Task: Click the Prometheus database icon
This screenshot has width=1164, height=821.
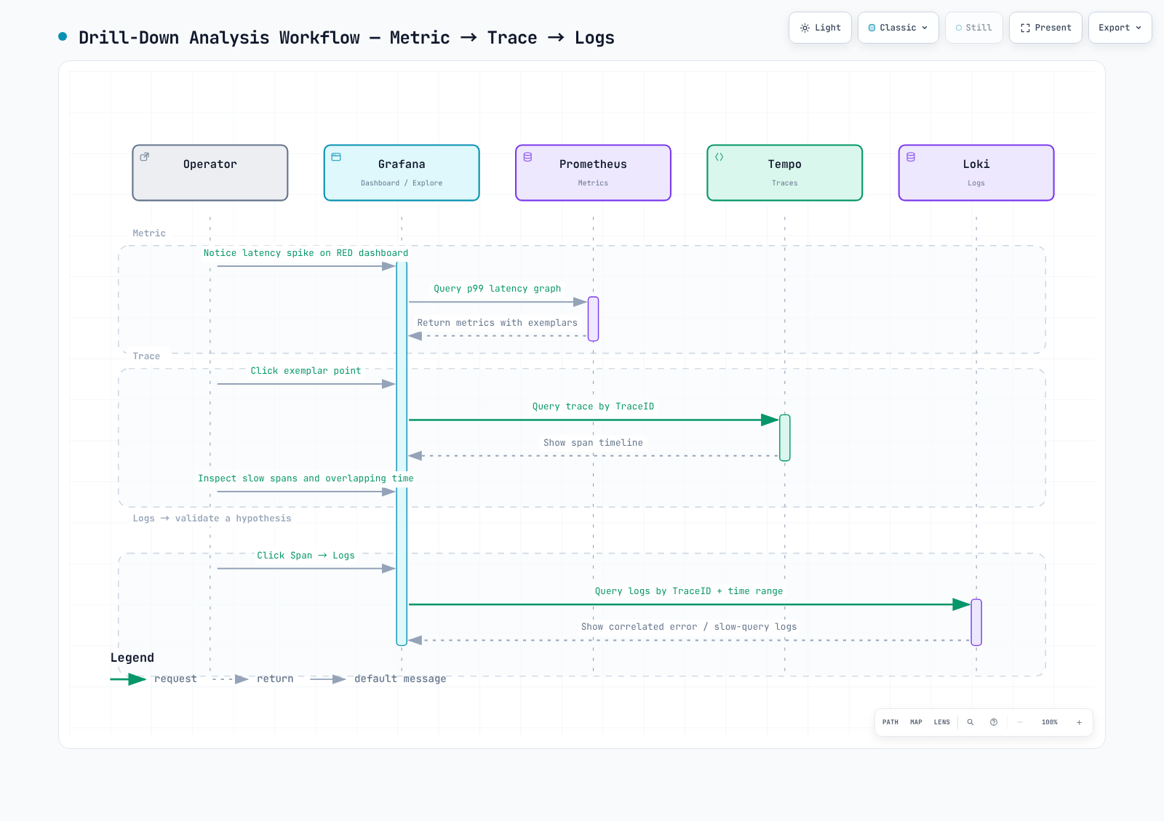Action: pyautogui.click(x=527, y=156)
